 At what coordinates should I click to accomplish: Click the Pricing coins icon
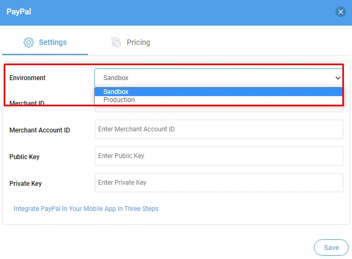pyautogui.click(x=116, y=42)
